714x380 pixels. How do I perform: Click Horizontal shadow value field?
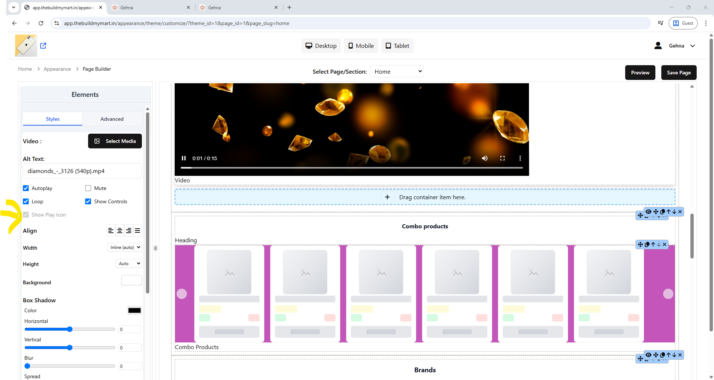tap(130, 329)
